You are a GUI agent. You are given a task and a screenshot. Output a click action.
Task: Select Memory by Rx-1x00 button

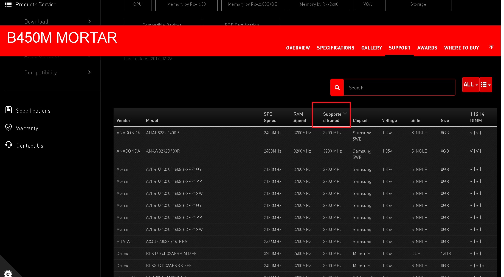186,5
